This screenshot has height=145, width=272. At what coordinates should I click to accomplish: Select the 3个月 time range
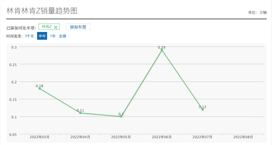click(x=29, y=36)
